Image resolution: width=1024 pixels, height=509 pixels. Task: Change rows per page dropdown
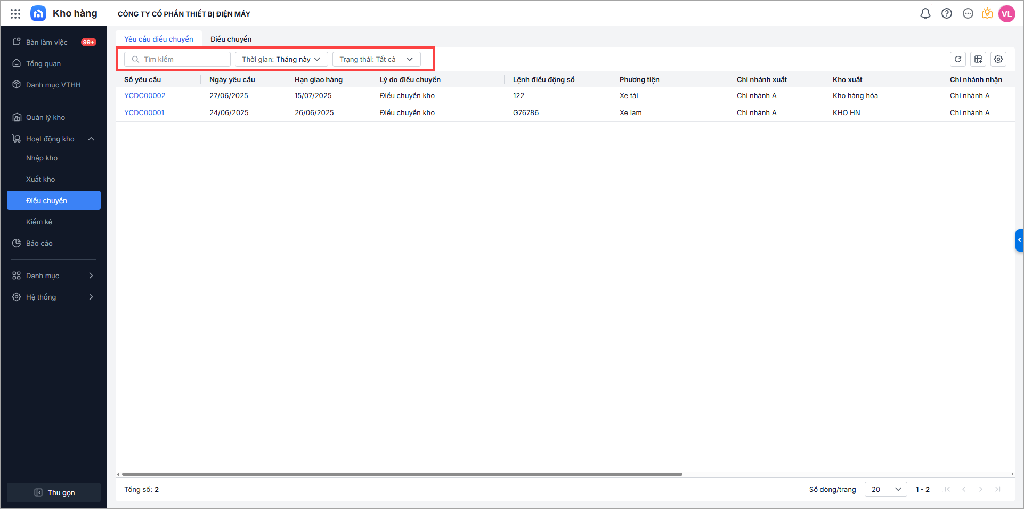pyautogui.click(x=885, y=489)
